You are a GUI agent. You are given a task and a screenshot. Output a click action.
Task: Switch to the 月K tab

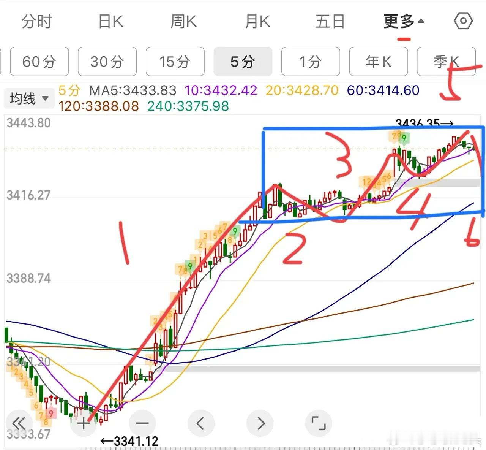(257, 22)
